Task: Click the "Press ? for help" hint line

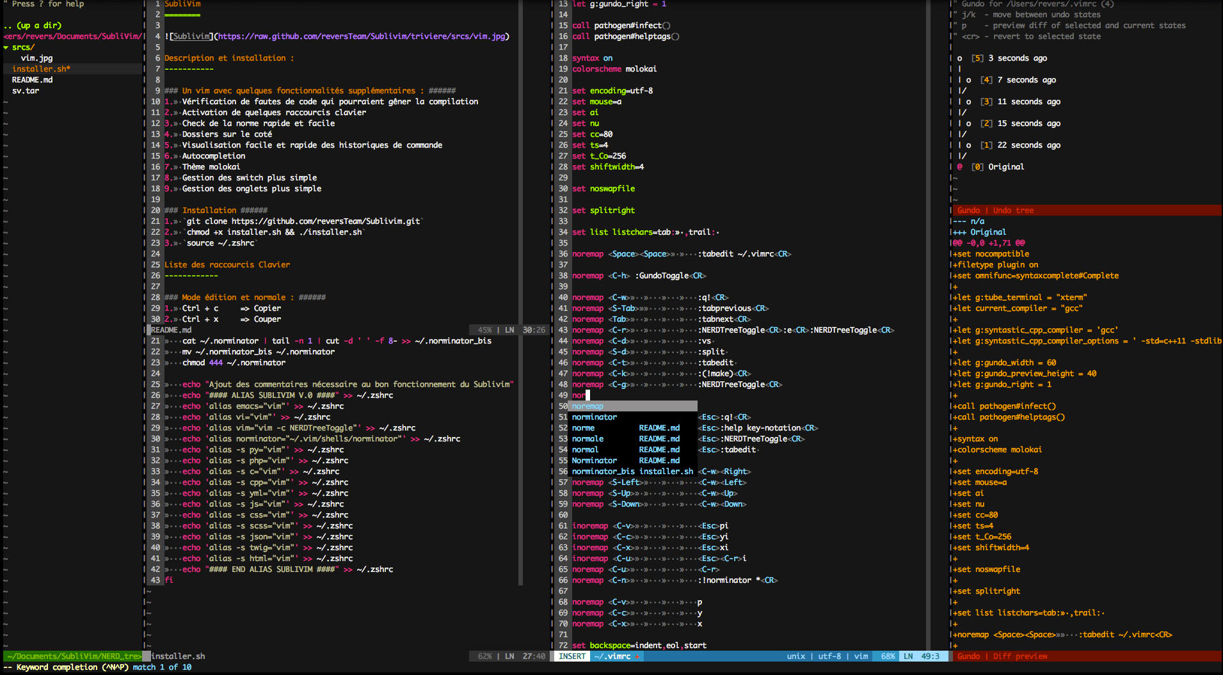Action: point(44,4)
